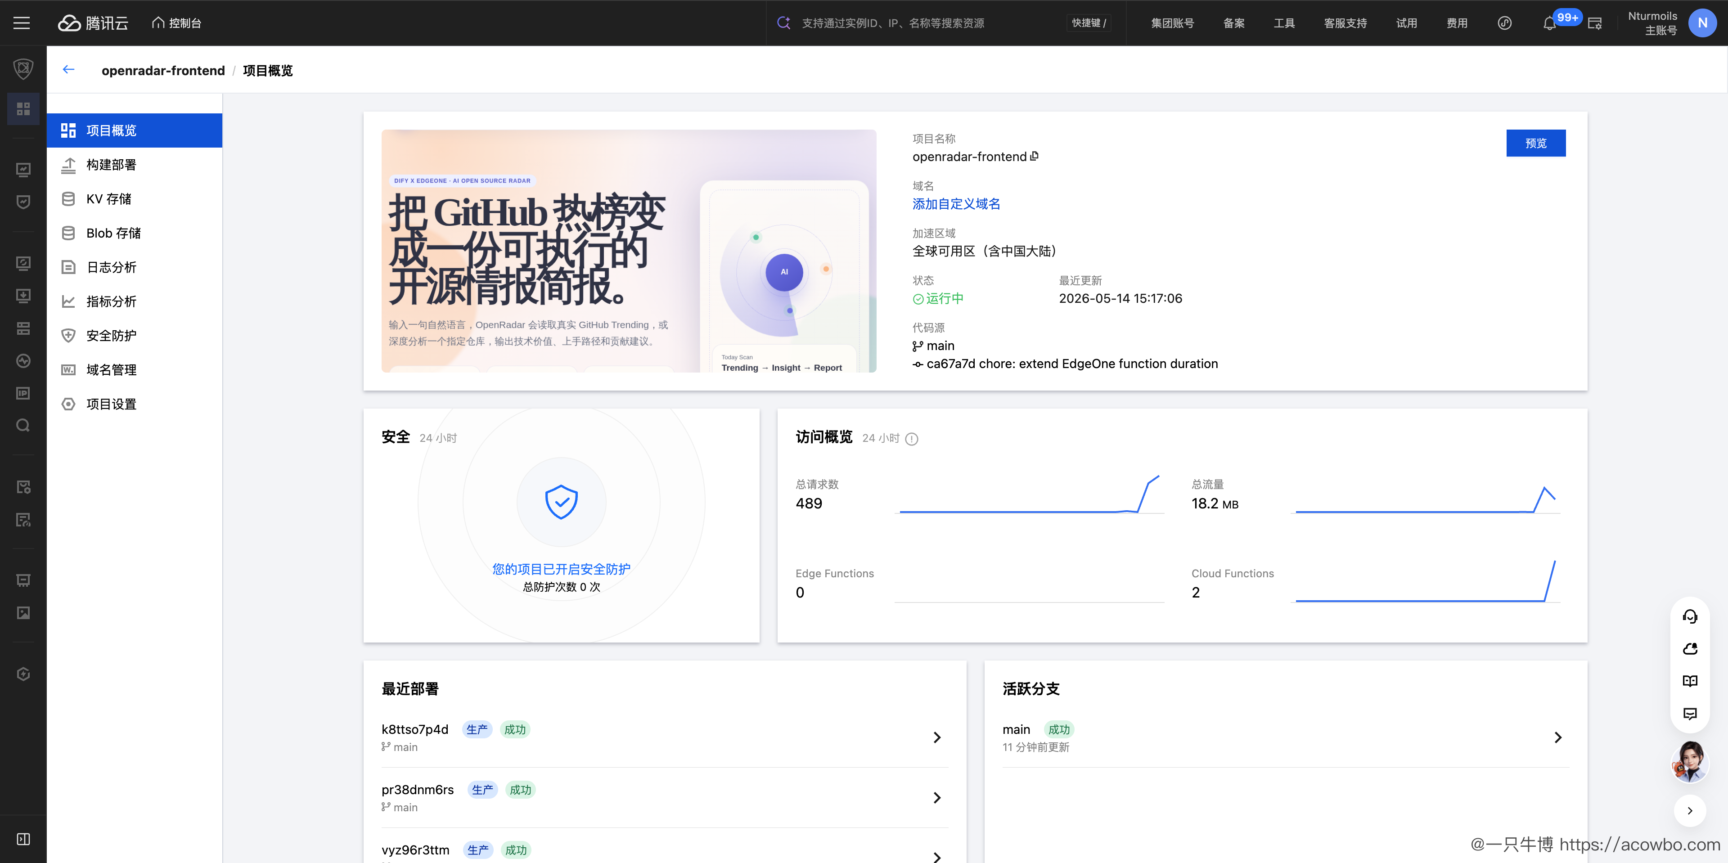Click the 总请求数 trend chart
This screenshot has width=1728, height=863.
[x=1029, y=494]
